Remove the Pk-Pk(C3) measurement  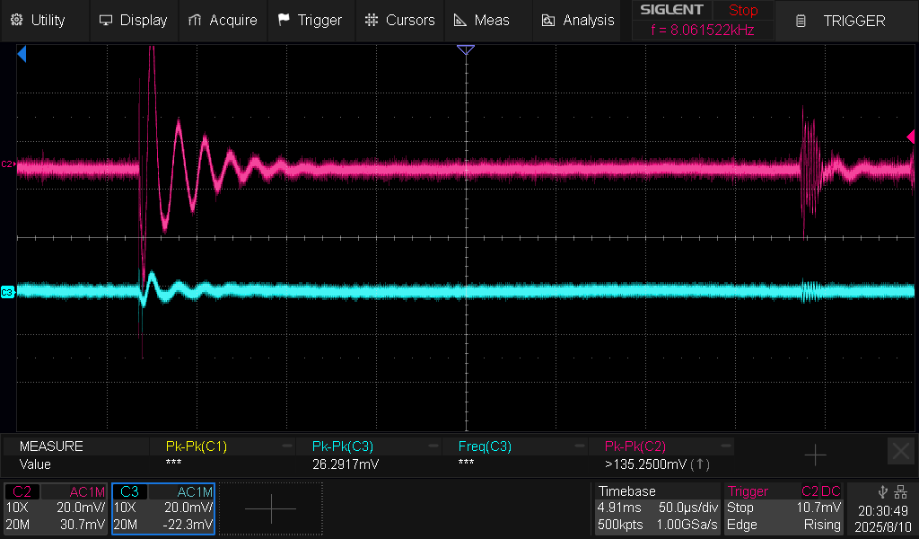pos(433,446)
